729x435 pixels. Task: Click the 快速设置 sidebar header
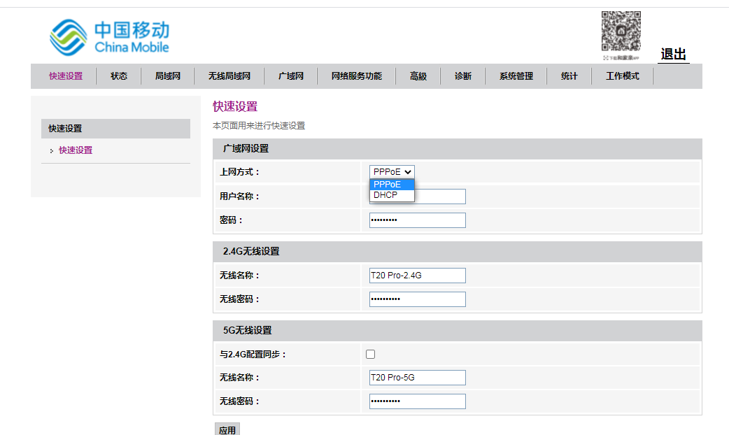click(x=115, y=128)
